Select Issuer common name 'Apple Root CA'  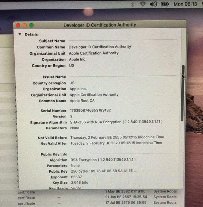pyautogui.click(x=82, y=101)
